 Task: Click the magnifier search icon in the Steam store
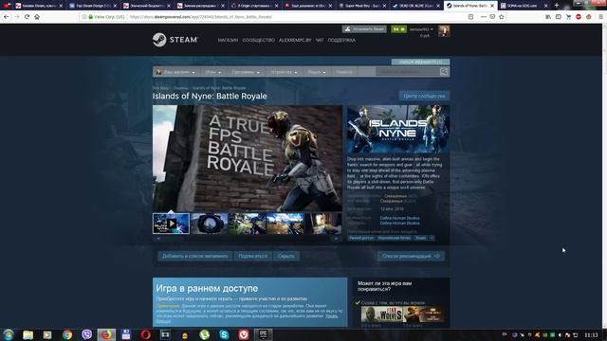444,72
